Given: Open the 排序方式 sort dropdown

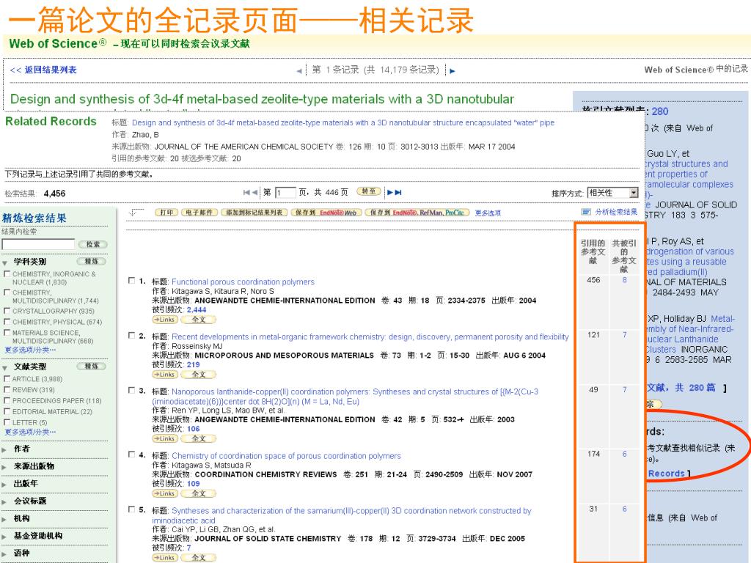Looking at the screenshot, I should click(613, 193).
